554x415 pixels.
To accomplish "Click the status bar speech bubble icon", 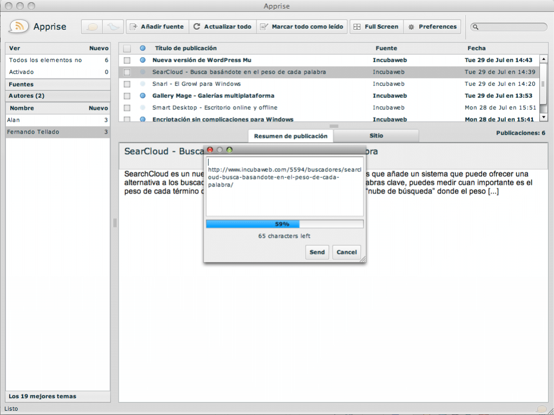I will point(541,409).
